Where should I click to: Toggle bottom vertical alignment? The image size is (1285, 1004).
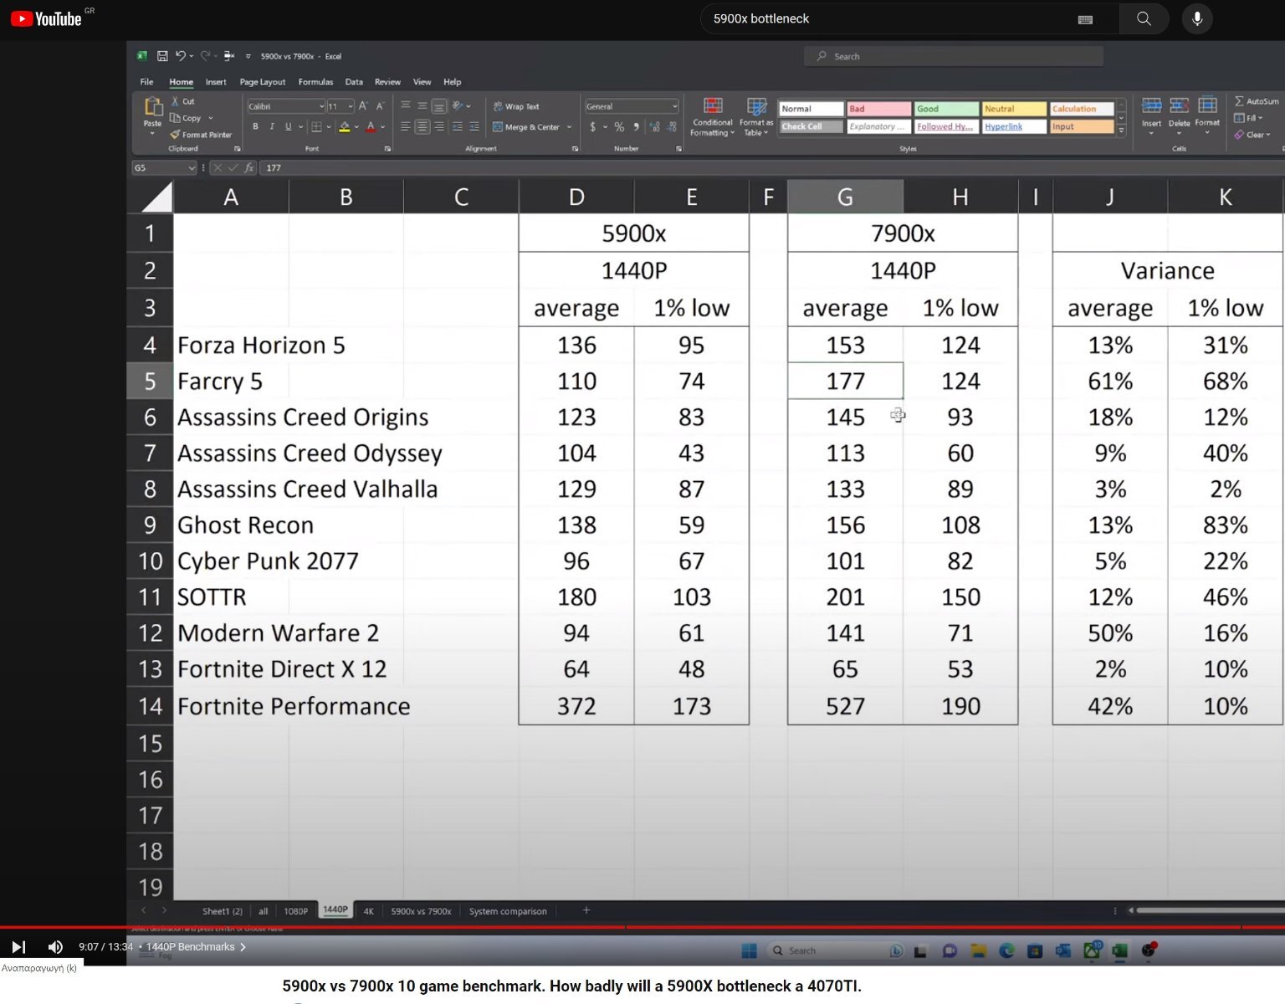[x=439, y=106]
